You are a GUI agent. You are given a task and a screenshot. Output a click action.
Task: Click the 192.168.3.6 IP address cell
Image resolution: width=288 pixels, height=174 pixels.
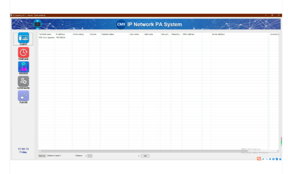(60, 37)
